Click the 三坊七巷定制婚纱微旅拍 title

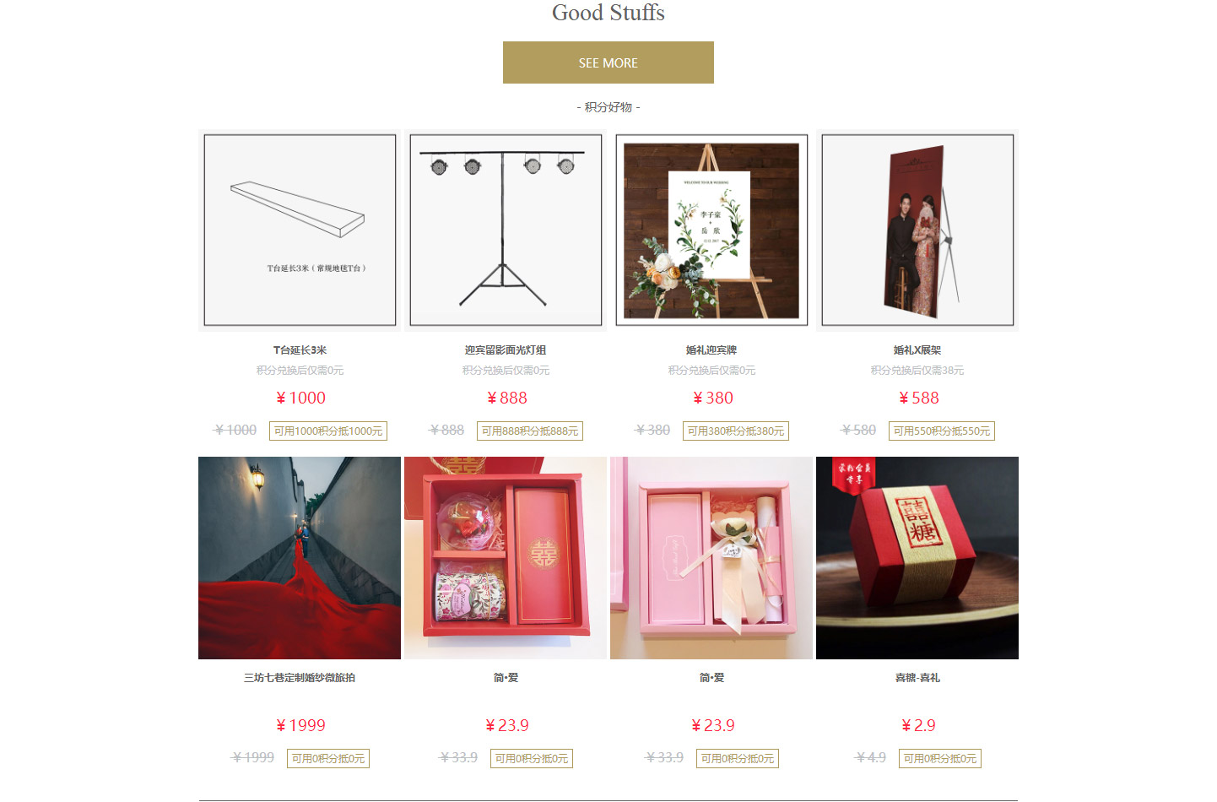click(300, 677)
